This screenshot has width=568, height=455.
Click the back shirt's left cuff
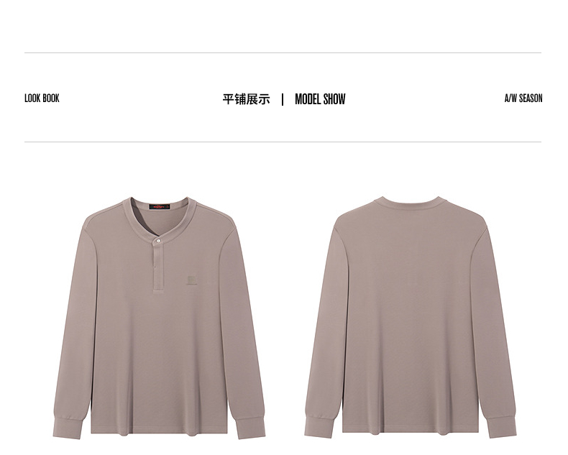coord(319,427)
